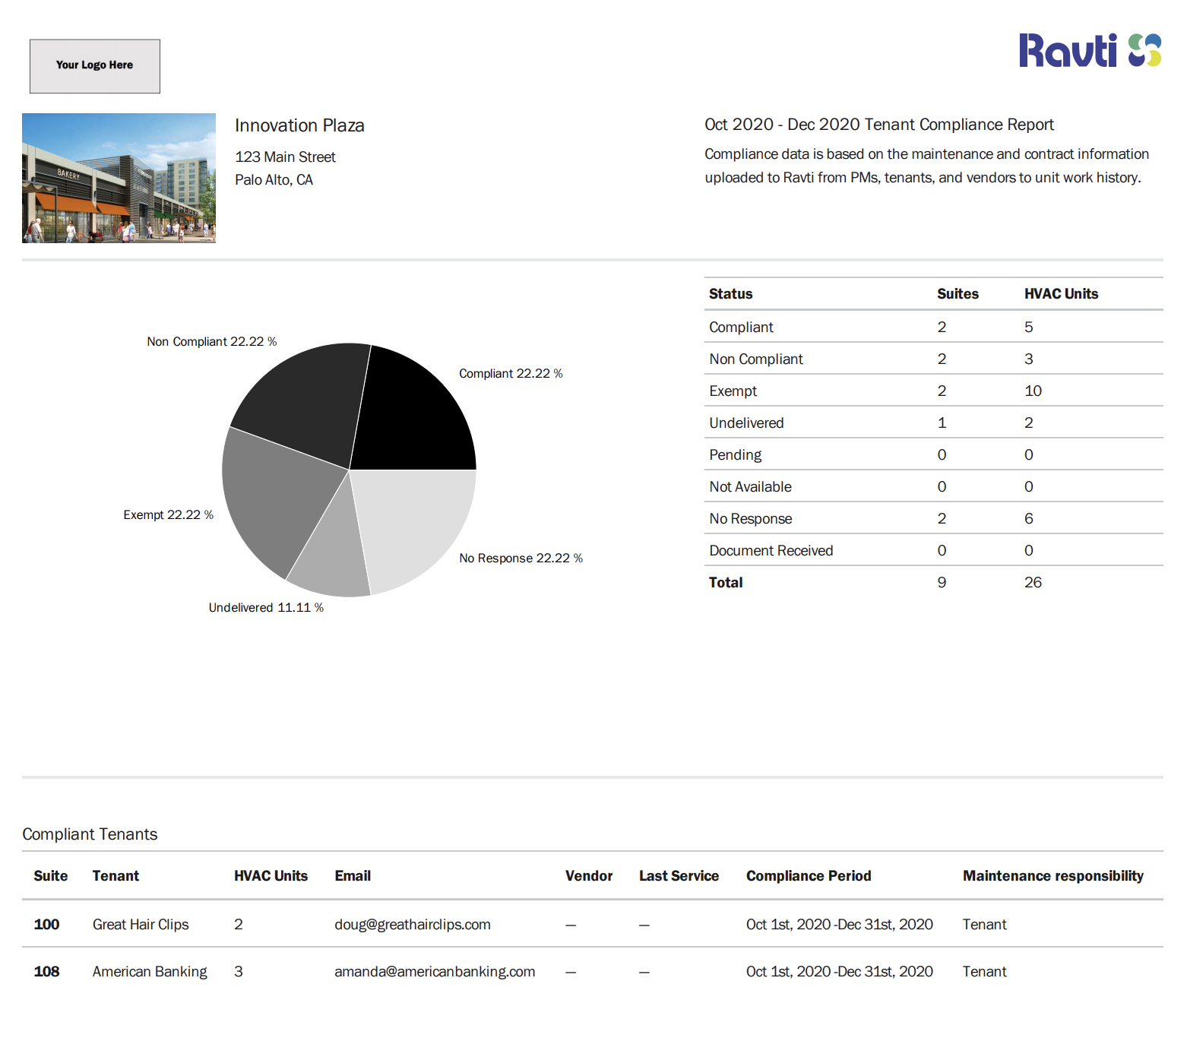Click the Great Hair Clips tenant name
Viewport: 1187px width, 1038px height.
pos(141,924)
